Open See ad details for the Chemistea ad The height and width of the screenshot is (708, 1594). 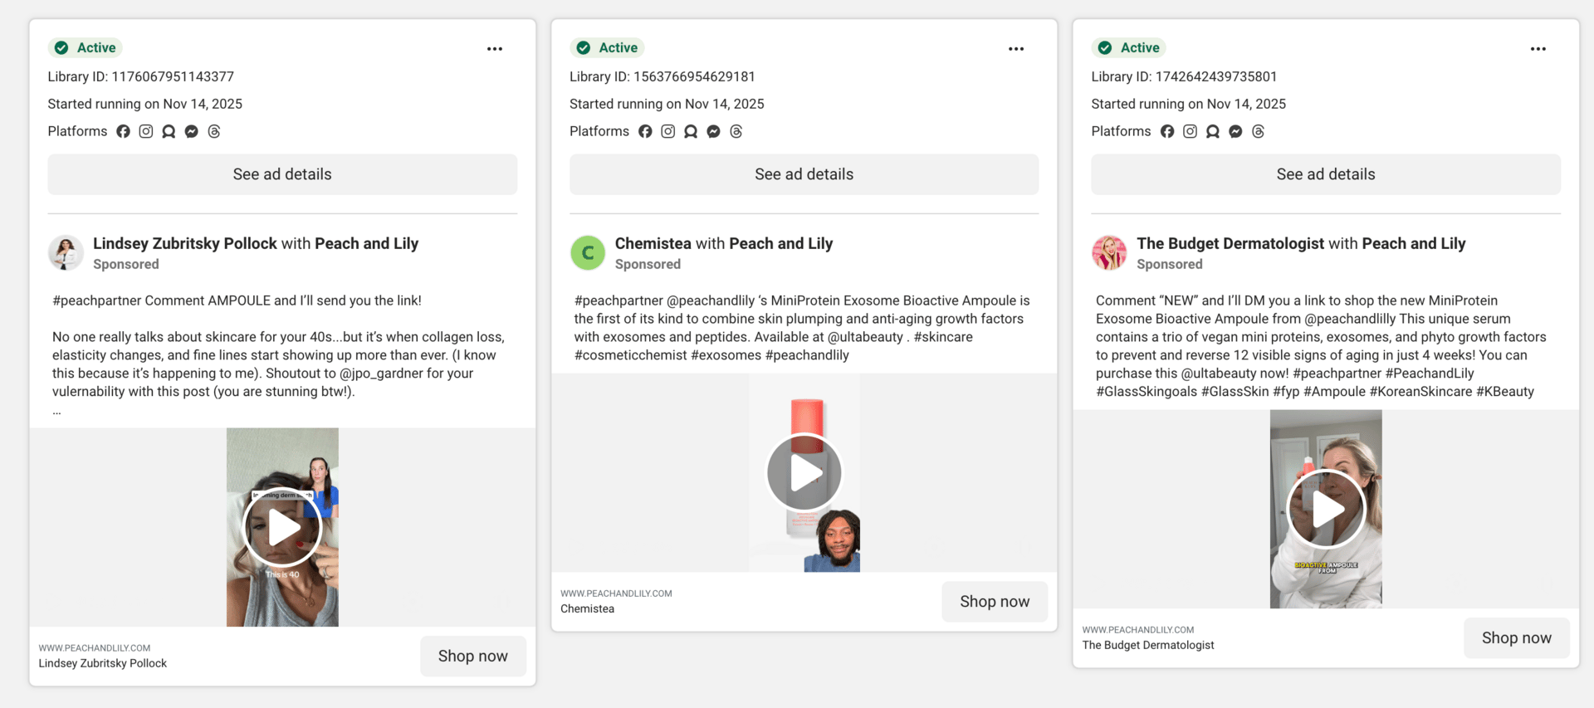point(804,174)
